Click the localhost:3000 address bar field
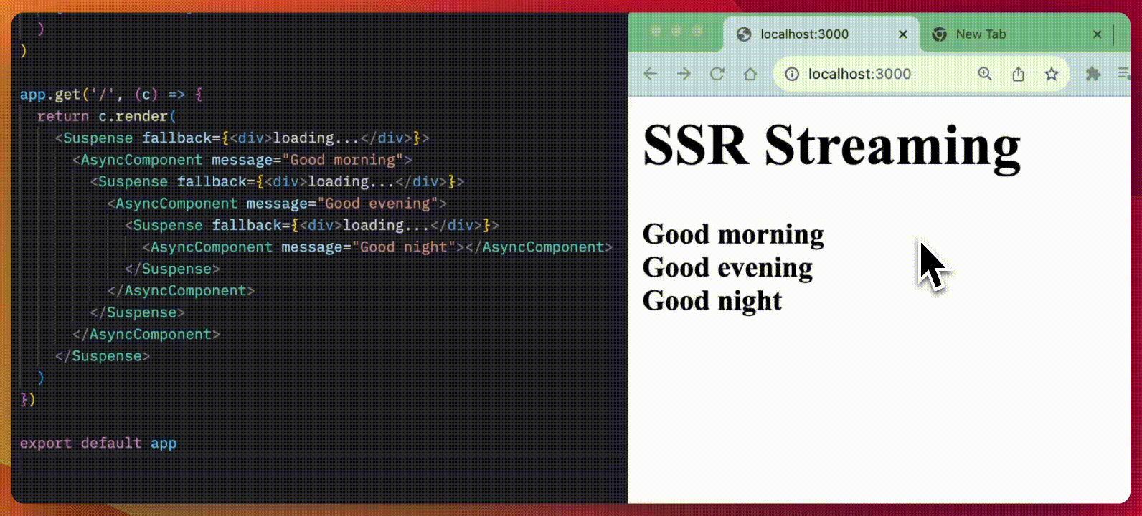Screen dimensions: 1142x516 pyautogui.click(x=882, y=74)
